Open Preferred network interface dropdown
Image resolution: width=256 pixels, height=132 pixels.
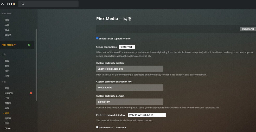pos(147,115)
